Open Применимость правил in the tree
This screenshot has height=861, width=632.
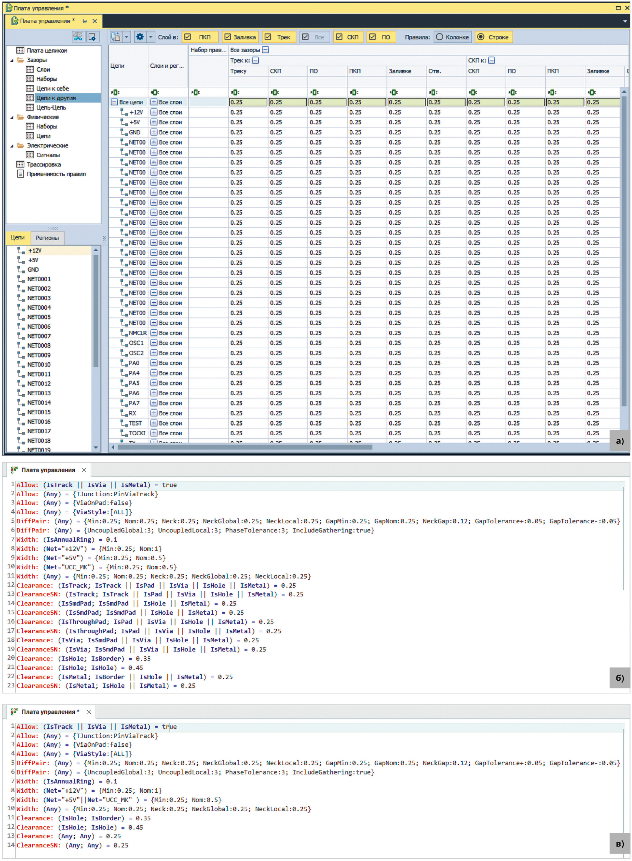56,174
